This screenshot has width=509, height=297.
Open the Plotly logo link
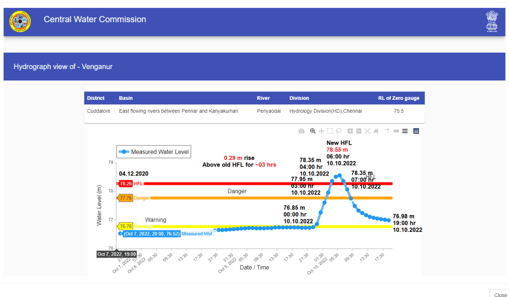[416, 131]
